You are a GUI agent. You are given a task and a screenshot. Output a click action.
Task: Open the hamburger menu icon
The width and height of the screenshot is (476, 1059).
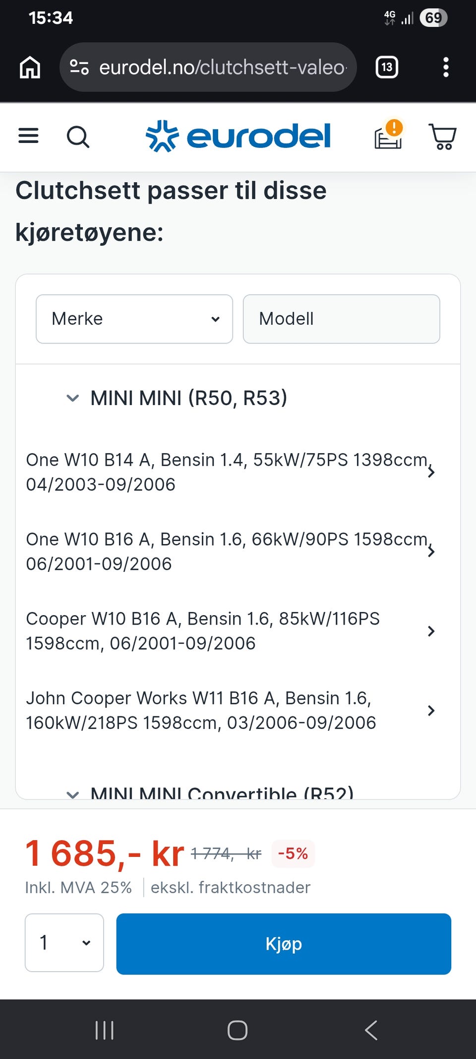tap(28, 136)
